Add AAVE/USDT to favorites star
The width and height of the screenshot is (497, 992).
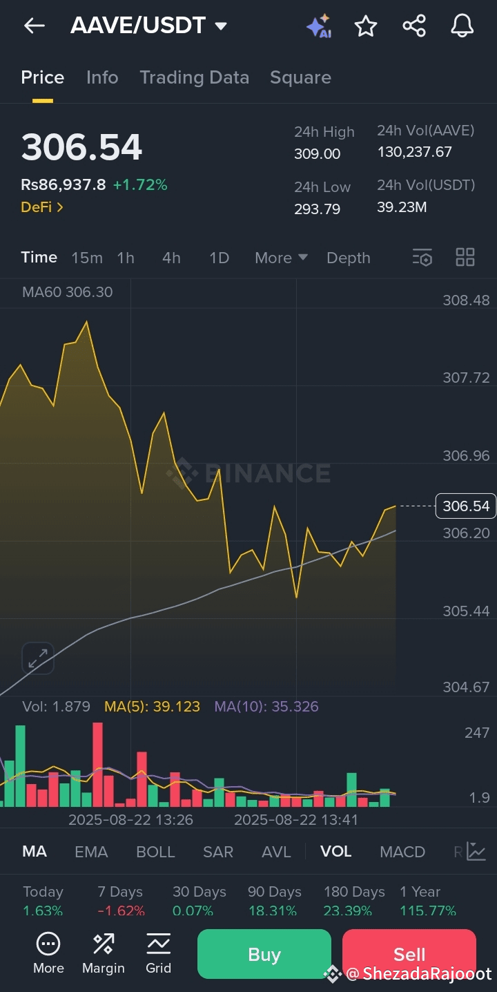pos(366,26)
